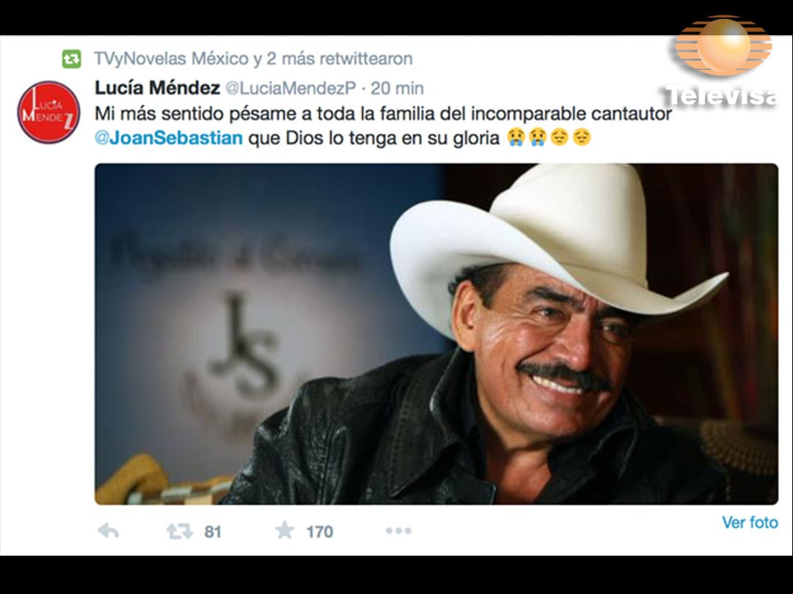Screen dimensions: 793x594
Task: Open the @JoanSebastian mention link
Action: (169, 138)
